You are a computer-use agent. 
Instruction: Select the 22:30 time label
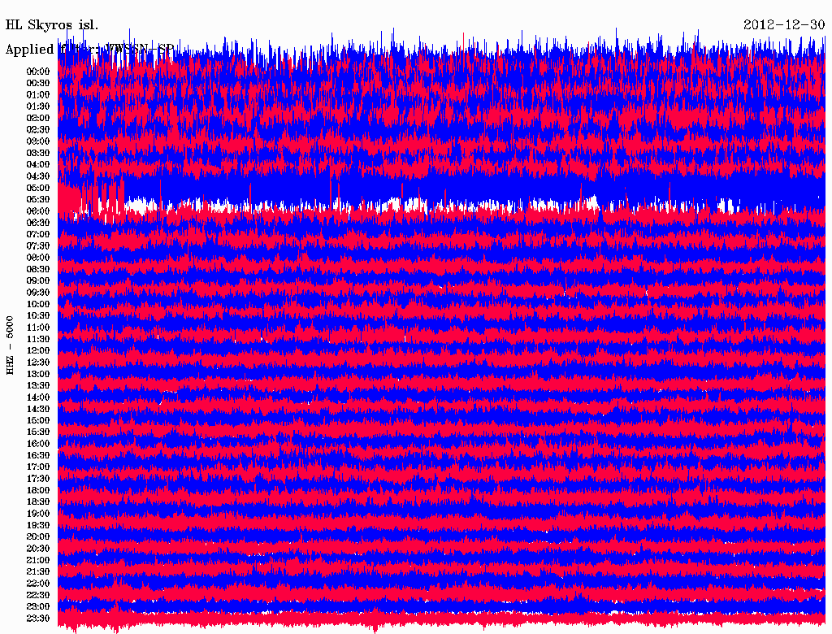coord(38,595)
